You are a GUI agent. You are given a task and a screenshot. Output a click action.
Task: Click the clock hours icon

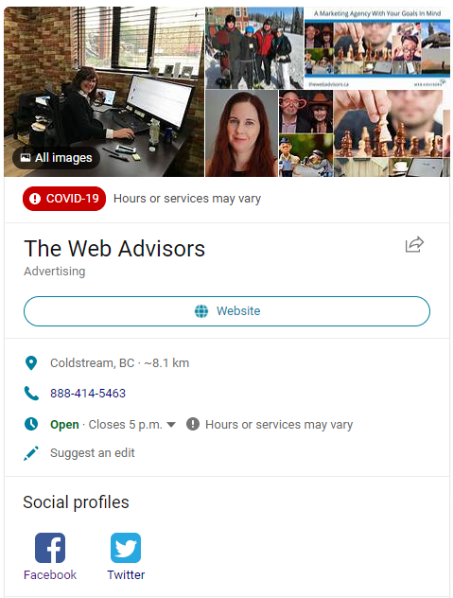(x=31, y=424)
